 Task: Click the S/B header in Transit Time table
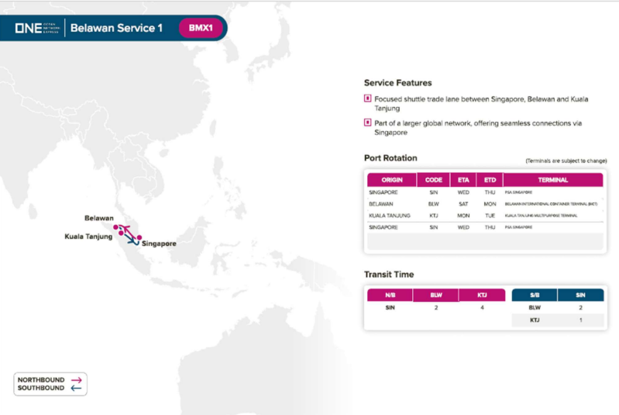[535, 295]
